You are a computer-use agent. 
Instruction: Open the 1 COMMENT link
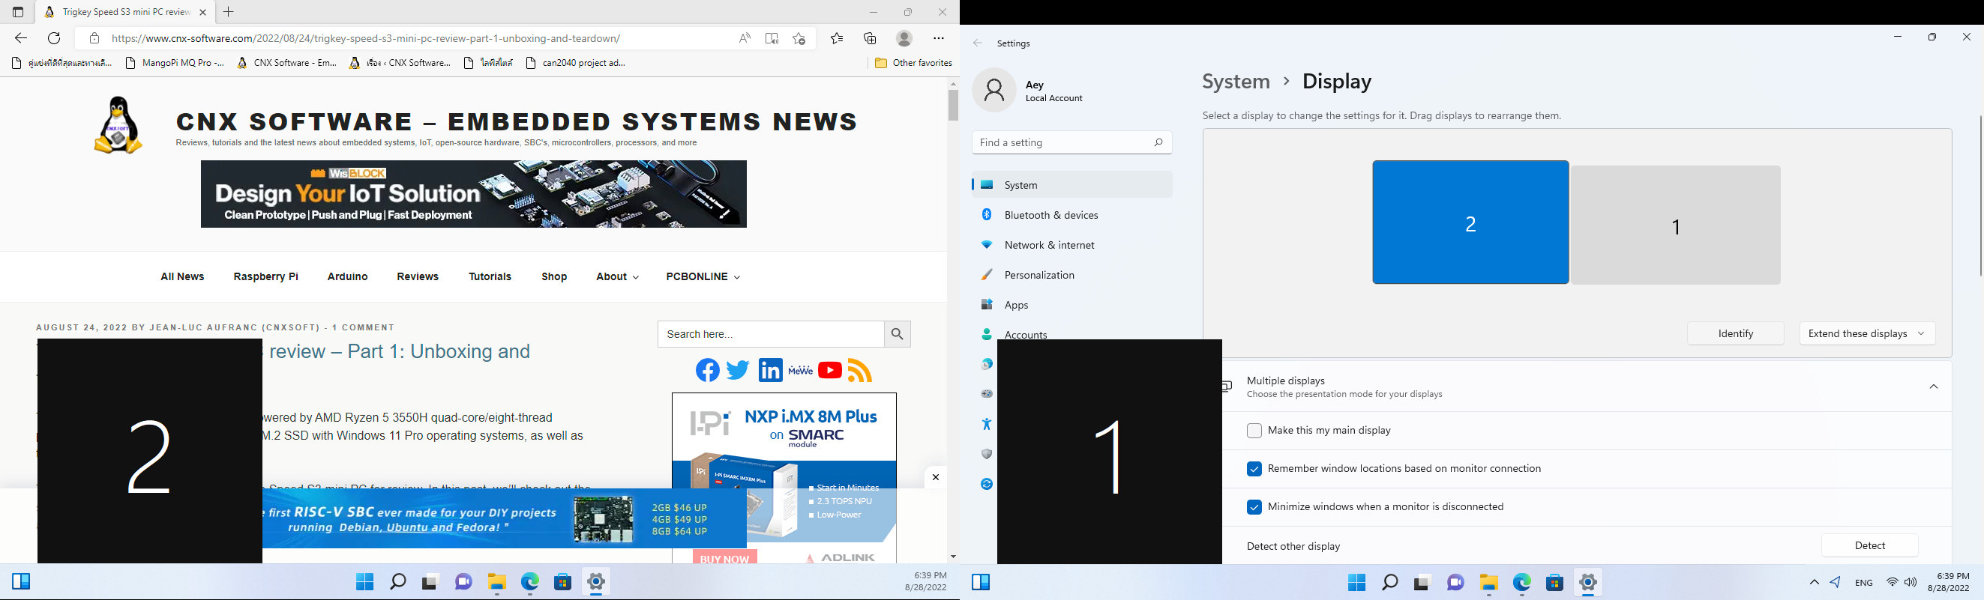[364, 327]
